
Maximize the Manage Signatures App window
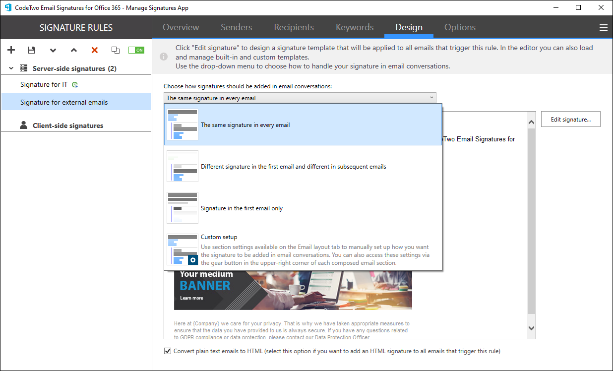(579, 7)
